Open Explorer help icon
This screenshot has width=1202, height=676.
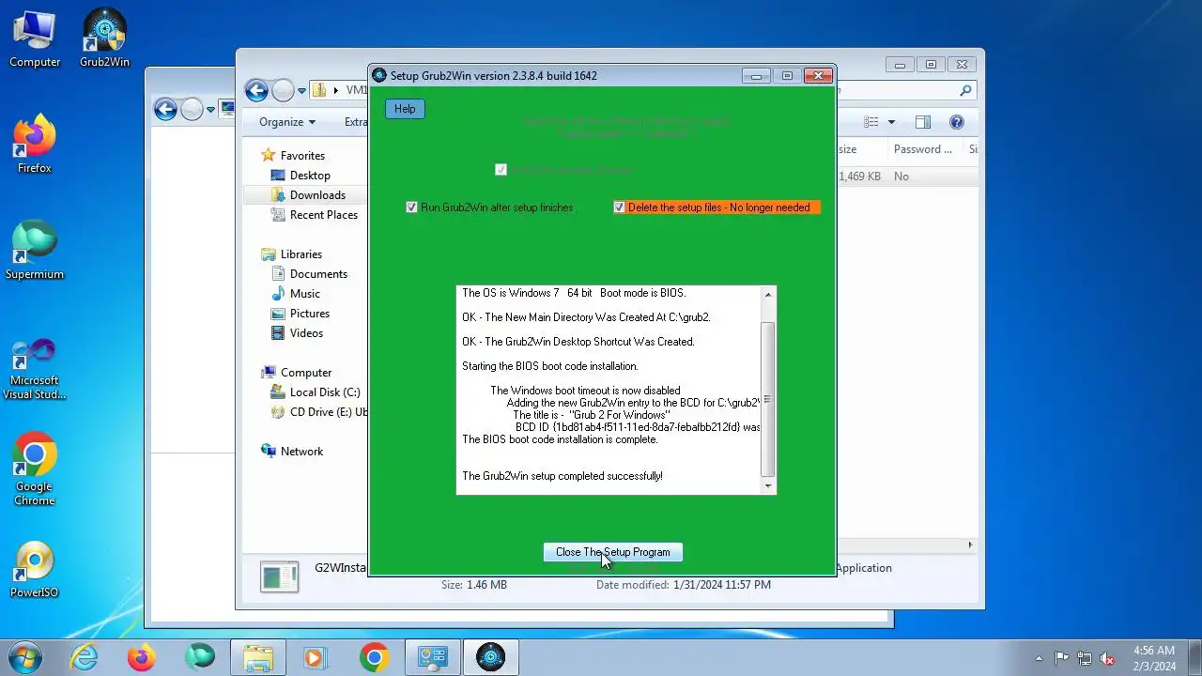coord(957,122)
